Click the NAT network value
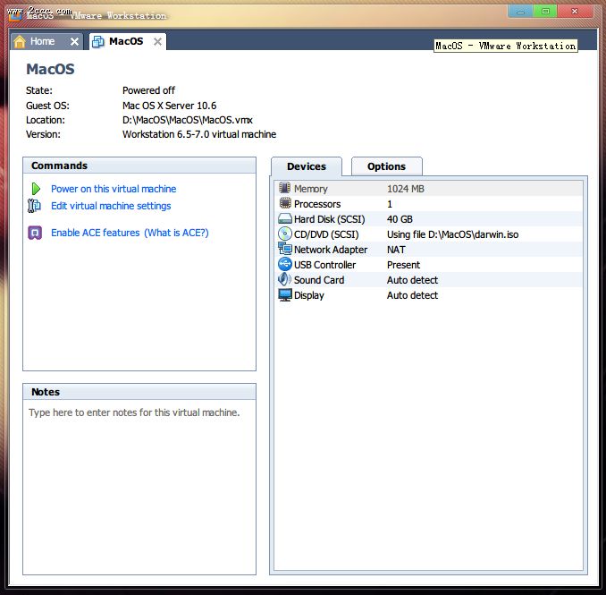Screen dimensions: 606x595 [x=396, y=250]
